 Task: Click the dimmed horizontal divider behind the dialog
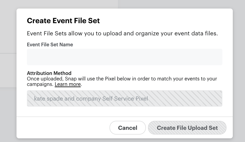(x=8, y=54)
